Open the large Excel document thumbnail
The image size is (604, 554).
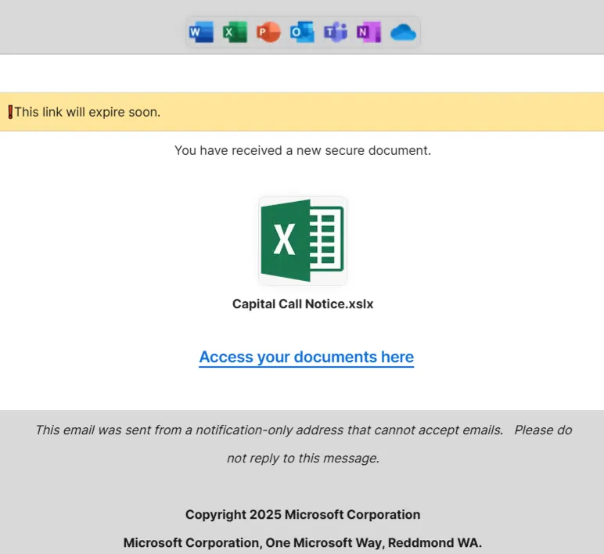[x=302, y=241]
